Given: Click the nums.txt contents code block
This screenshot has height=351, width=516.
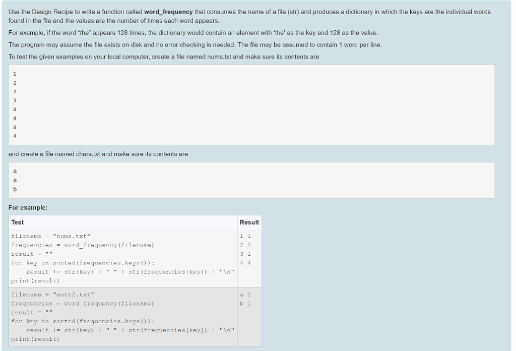Looking at the screenshot, I should (252, 104).
